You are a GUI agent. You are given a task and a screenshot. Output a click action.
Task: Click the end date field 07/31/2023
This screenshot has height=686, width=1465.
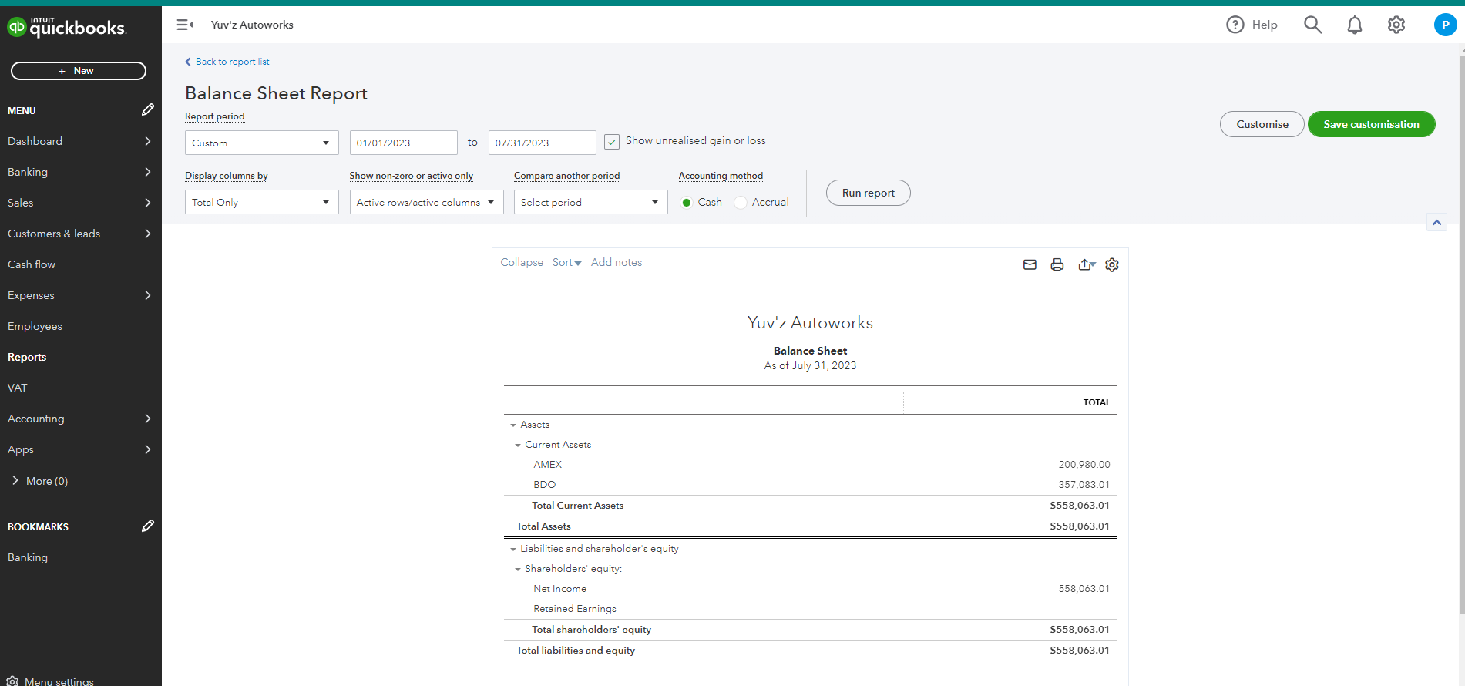[x=542, y=143]
